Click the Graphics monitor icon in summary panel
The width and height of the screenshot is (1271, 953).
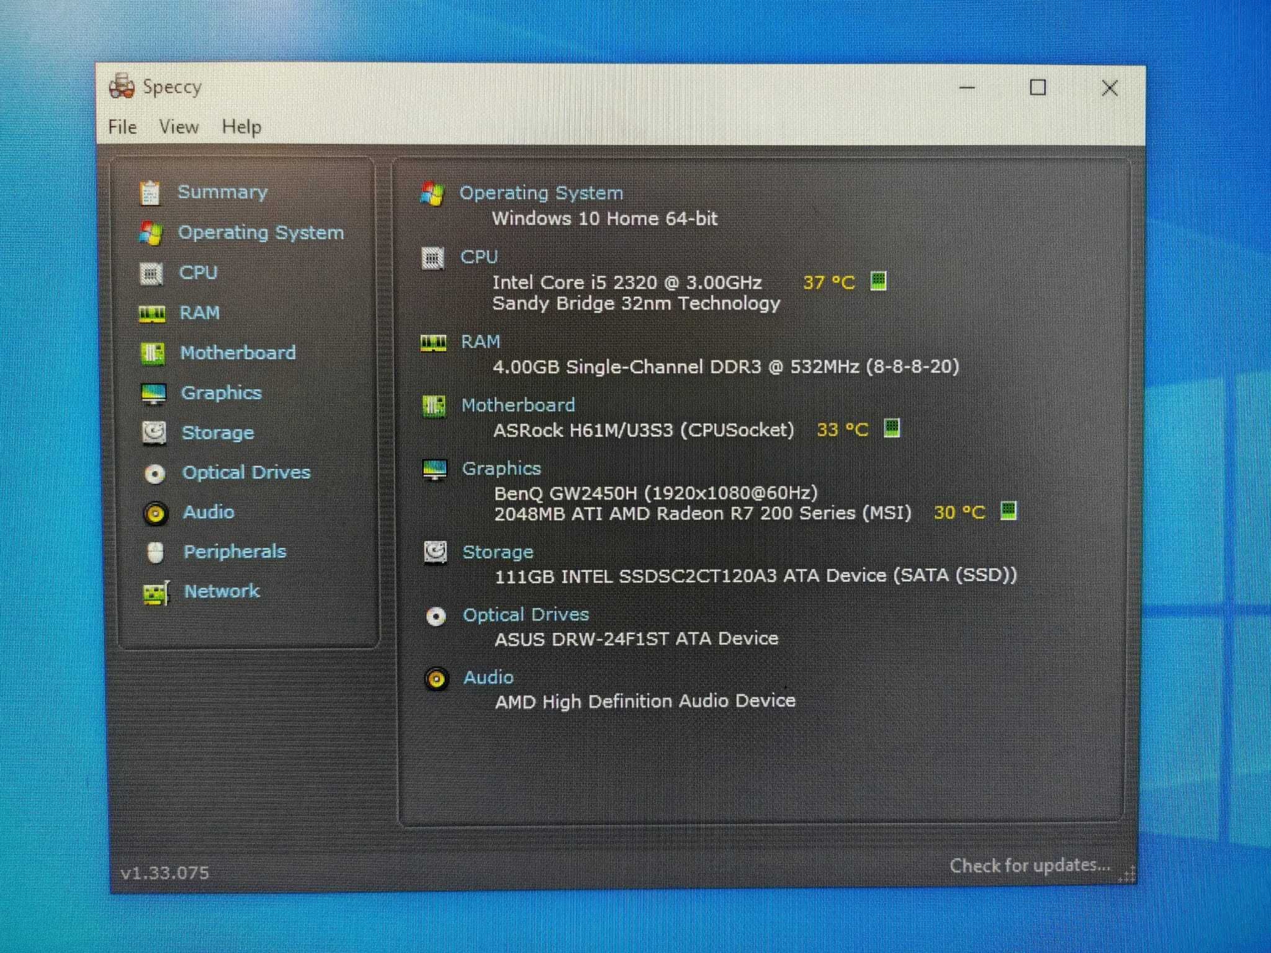point(434,470)
